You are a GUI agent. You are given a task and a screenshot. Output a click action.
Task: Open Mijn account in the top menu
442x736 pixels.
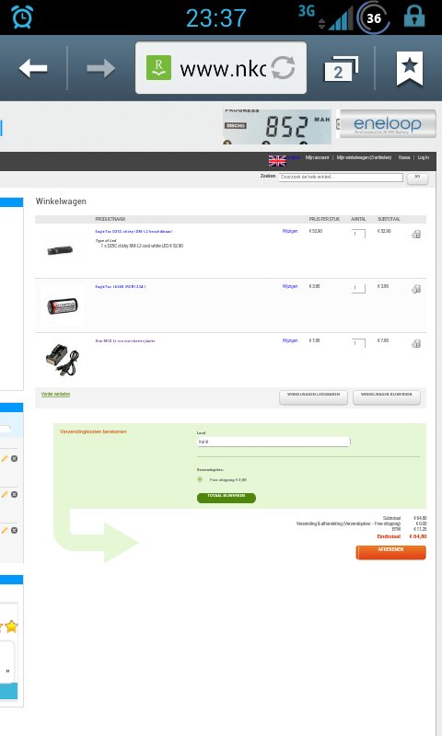(317, 157)
